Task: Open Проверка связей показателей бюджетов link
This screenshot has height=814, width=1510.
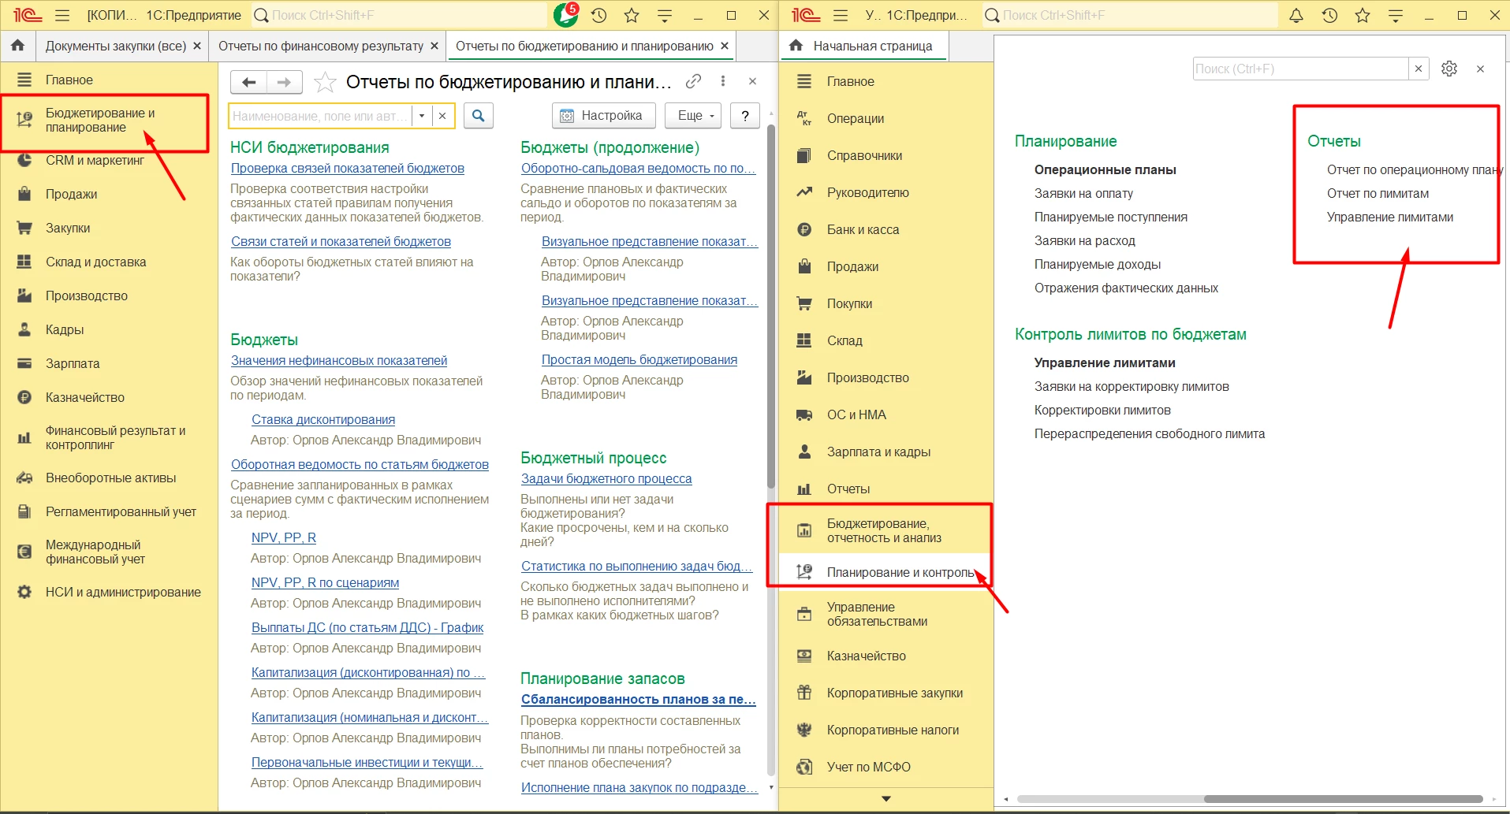Action: (348, 168)
